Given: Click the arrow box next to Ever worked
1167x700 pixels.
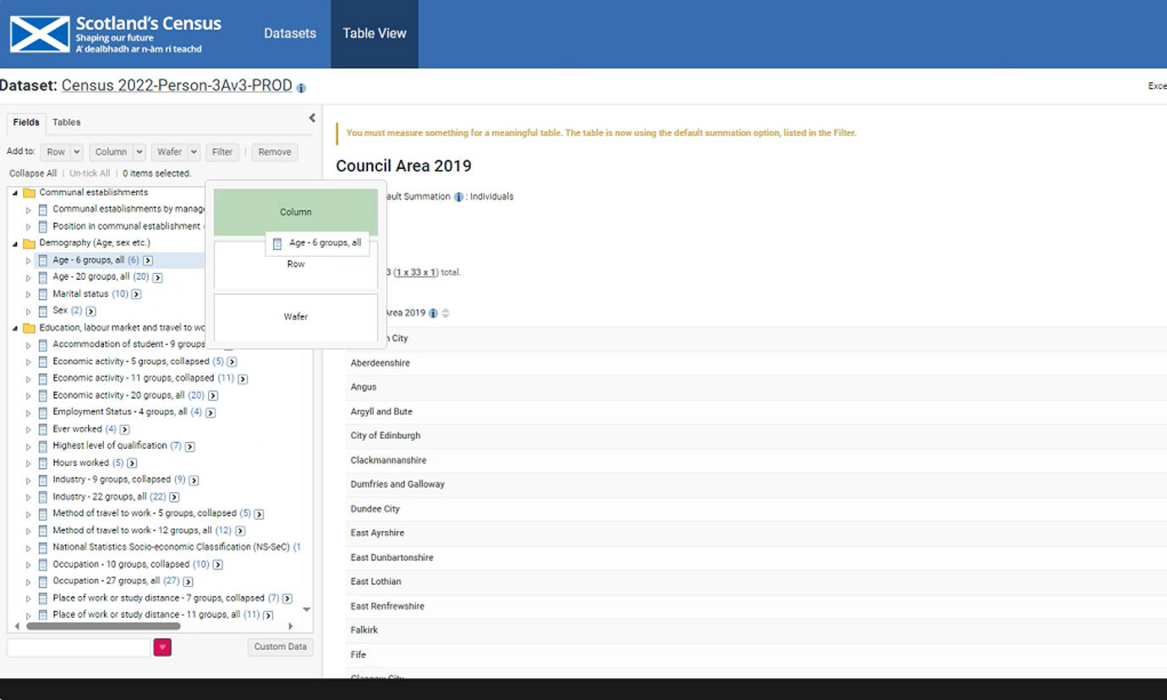Looking at the screenshot, I should (x=124, y=429).
